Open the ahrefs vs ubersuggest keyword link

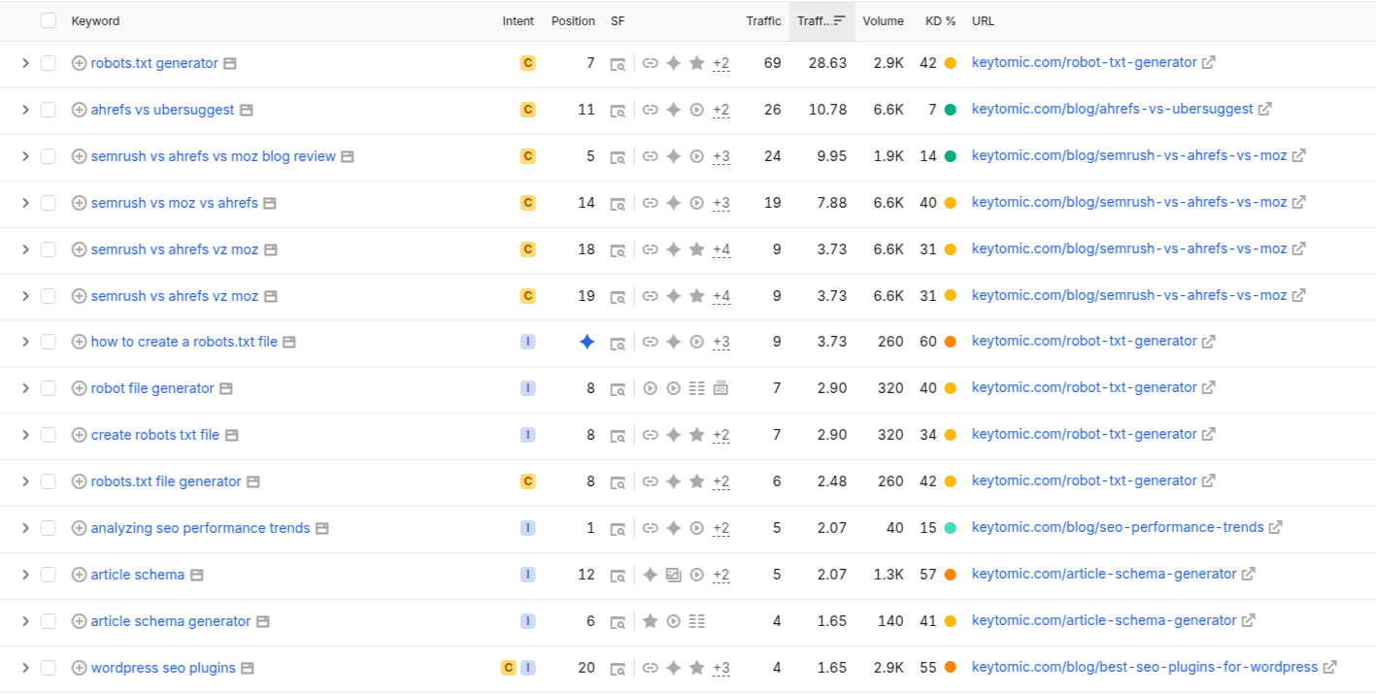[x=162, y=110]
